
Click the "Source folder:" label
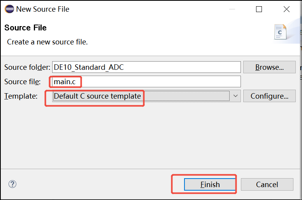click(x=27, y=67)
